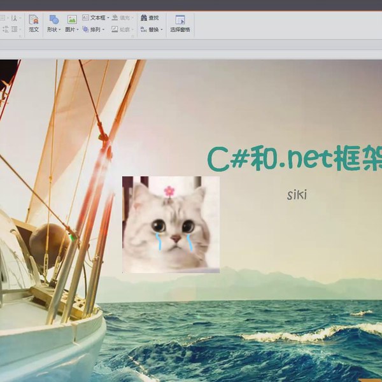The height and width of the screenshot is (382, 382).
Task: Expand the 填充 dropdown arrow
Action: click(x=133, y=18)
